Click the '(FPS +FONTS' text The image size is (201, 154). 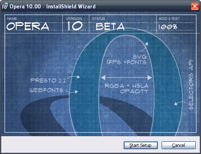pos(126,62)
